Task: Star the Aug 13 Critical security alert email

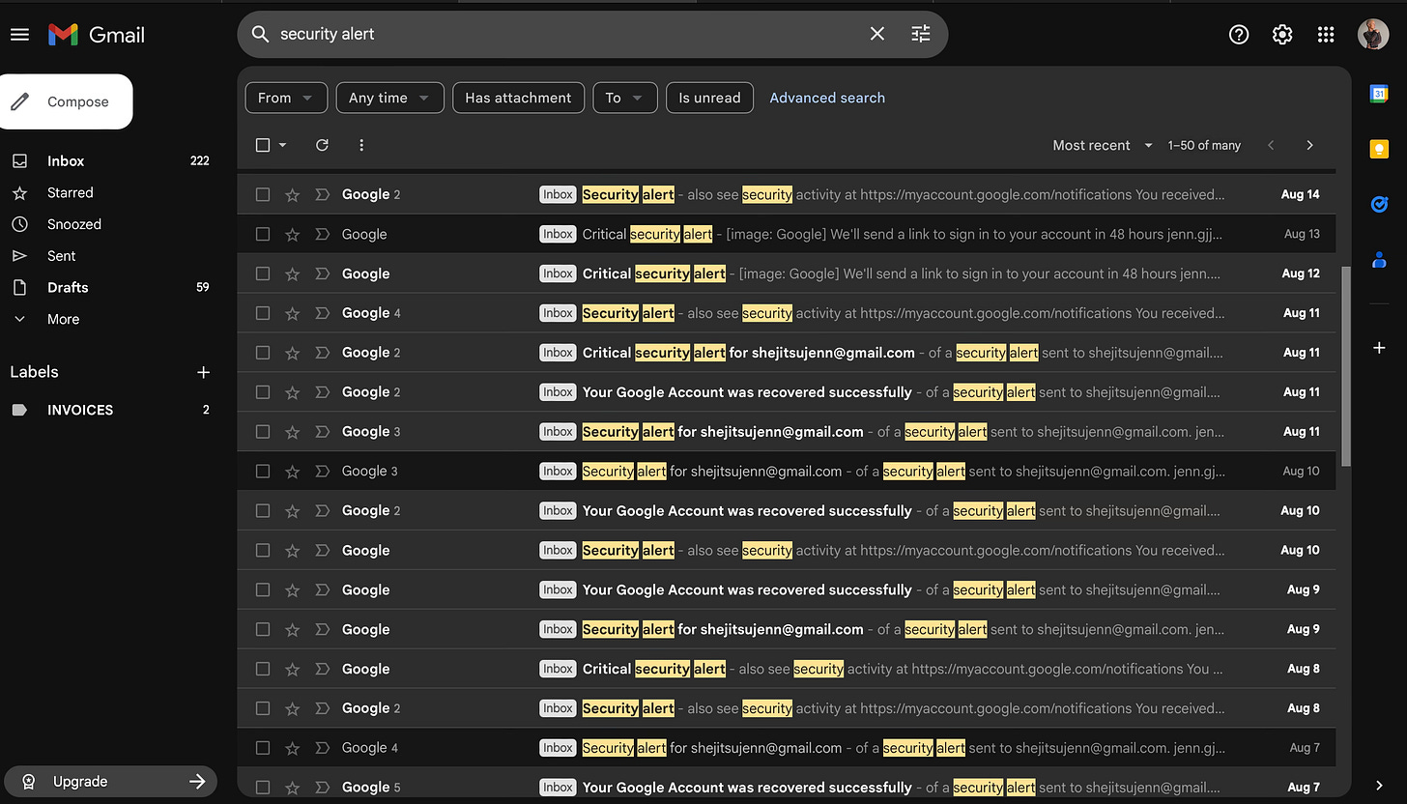Action: coord(292,234)
